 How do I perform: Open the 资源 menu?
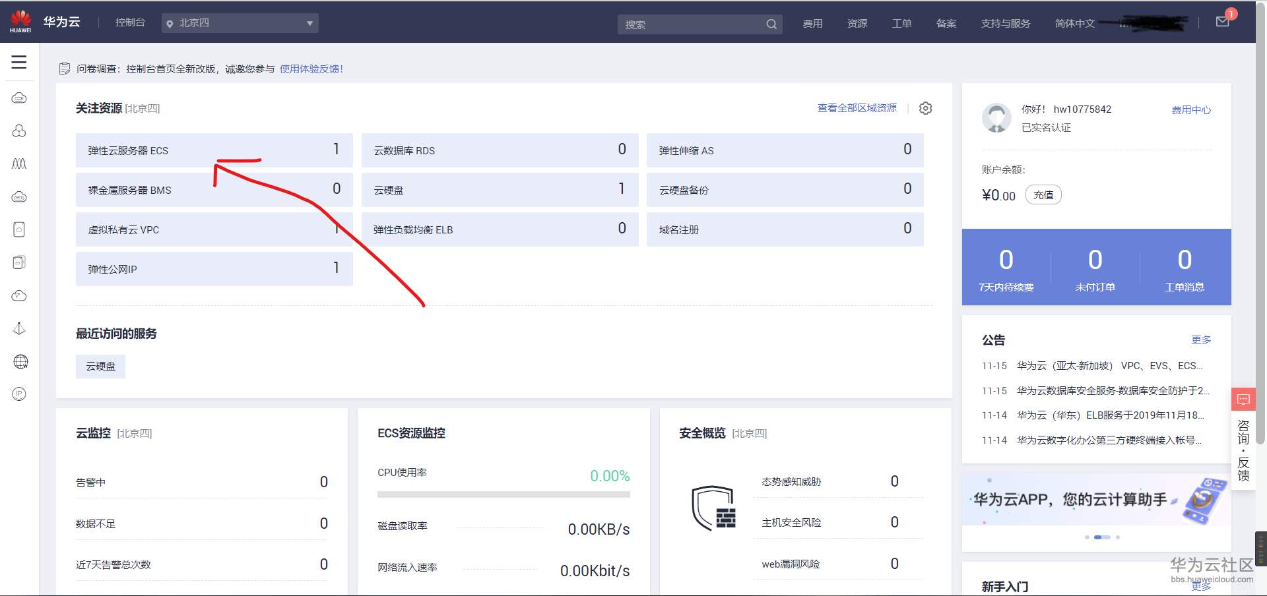857,24
